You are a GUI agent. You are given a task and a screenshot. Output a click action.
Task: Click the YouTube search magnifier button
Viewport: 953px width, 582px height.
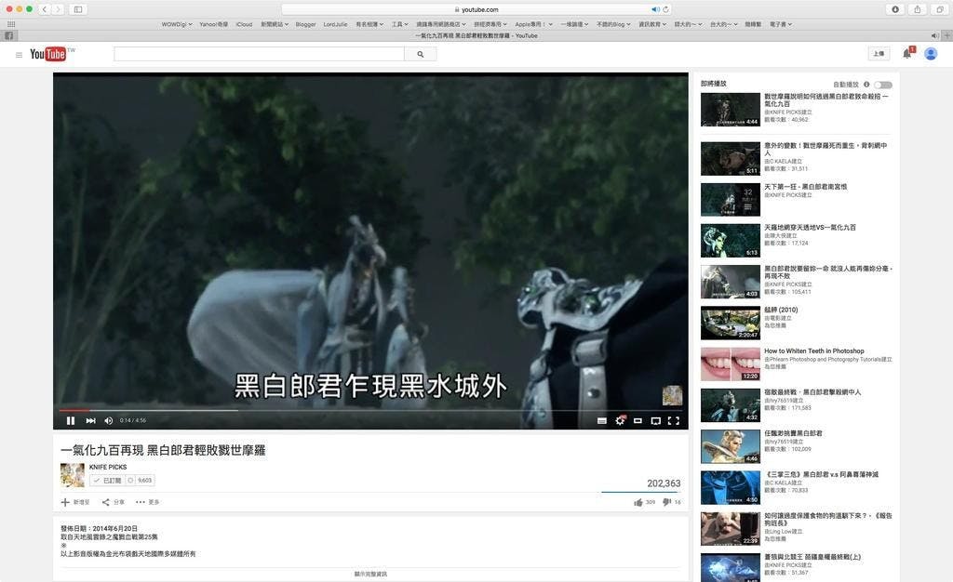pos(420,54)
